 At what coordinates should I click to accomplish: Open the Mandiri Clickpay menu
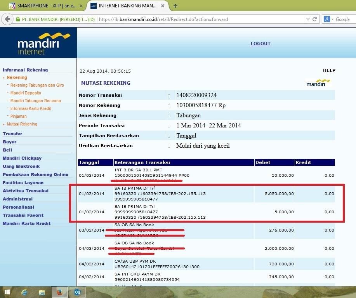click(22, 158)
